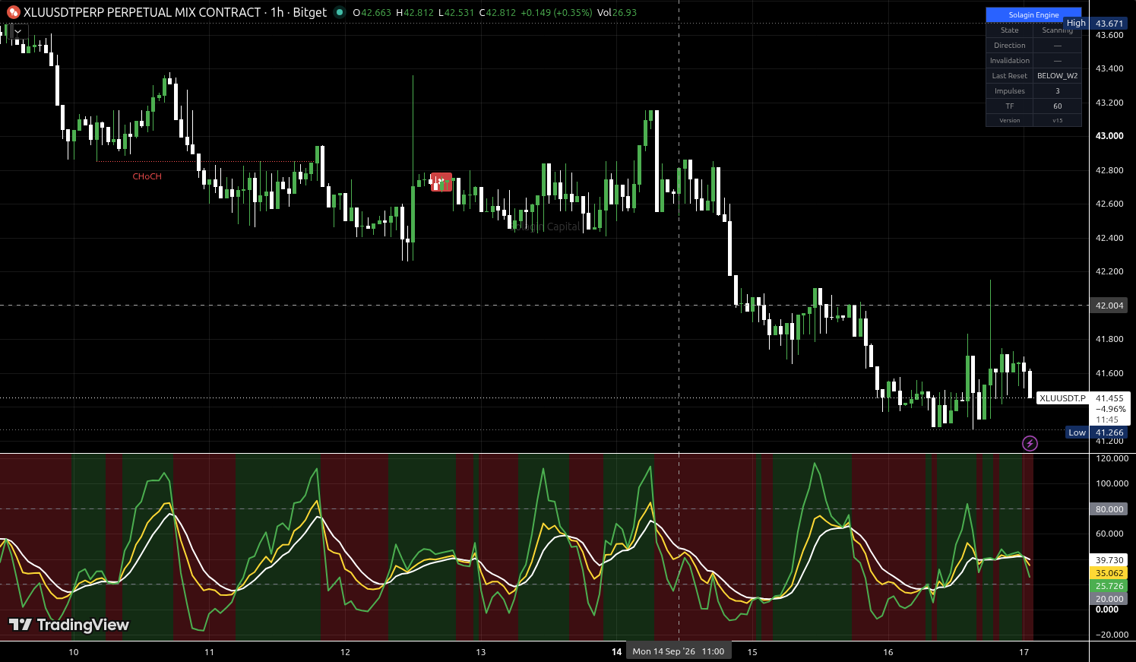Click the Impulses value 3 cell
The width and height of the screenshot is (1136, 662).
(x=1057, y=91)
